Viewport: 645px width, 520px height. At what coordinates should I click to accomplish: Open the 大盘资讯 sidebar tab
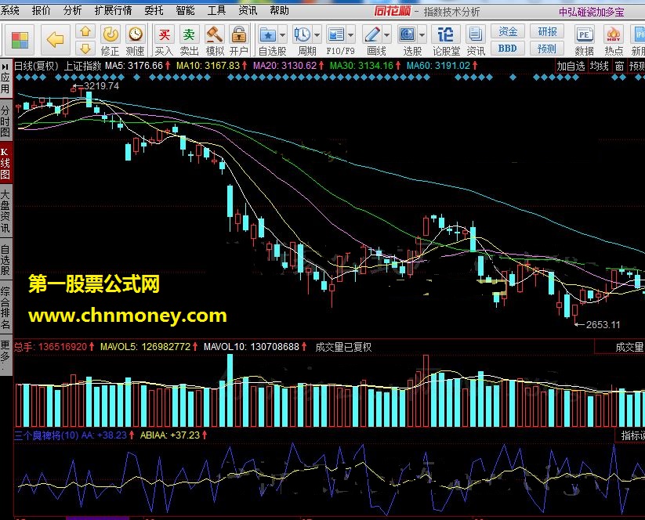tap(5, 211)
